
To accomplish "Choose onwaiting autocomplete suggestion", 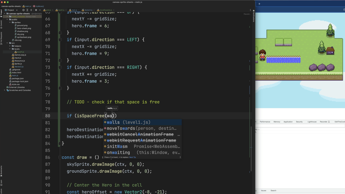I will (142, 153).
